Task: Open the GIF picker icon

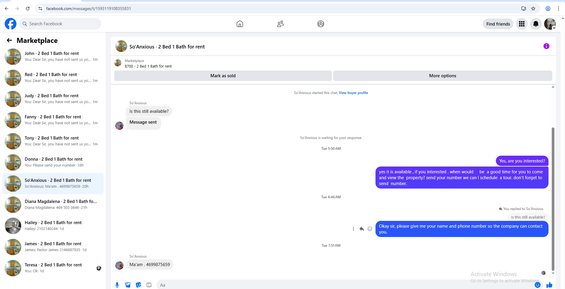Action: (x=149, y=285)
